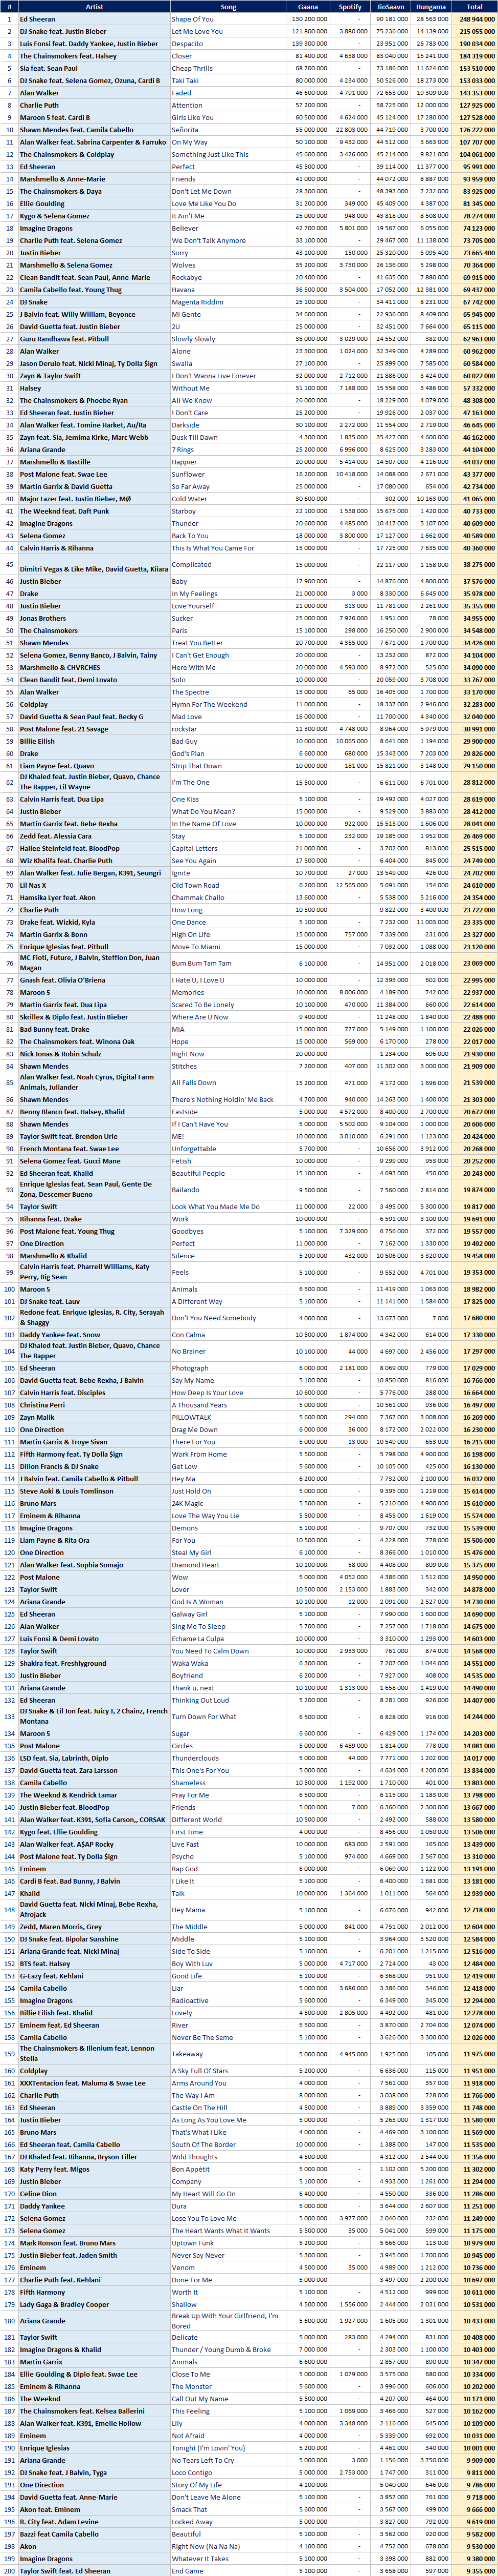
Task: Click the Gaana value 130 200 000
Action: pos(307,19)
